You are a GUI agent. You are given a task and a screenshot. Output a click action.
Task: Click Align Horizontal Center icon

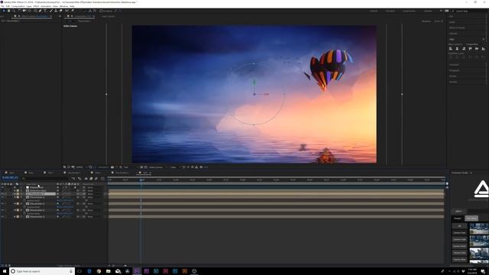457,49
